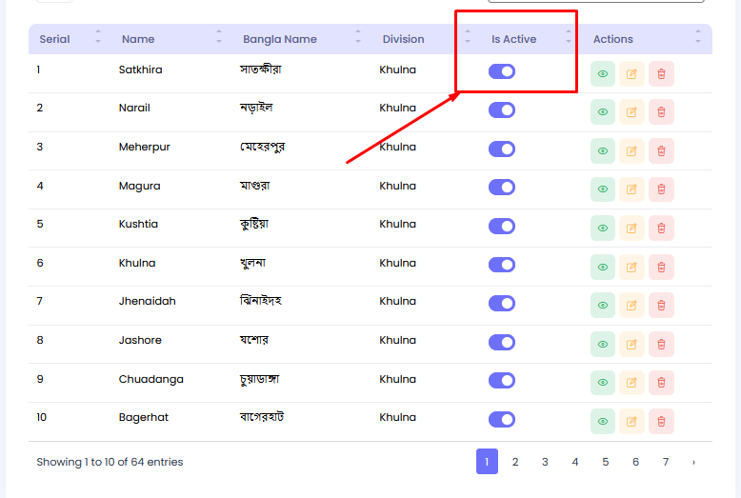
Task: Click the view eye icon for Satkhira
Action: [x=602, y=73]
